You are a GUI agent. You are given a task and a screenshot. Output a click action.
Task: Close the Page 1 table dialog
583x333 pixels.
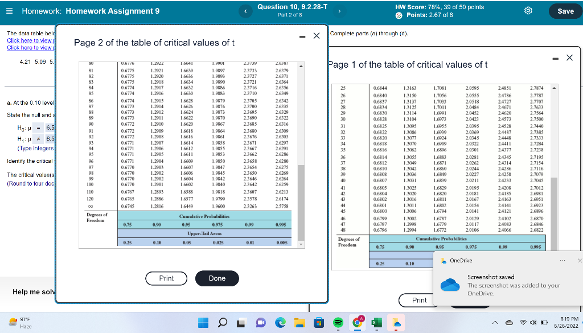click(x=569, y=57)
